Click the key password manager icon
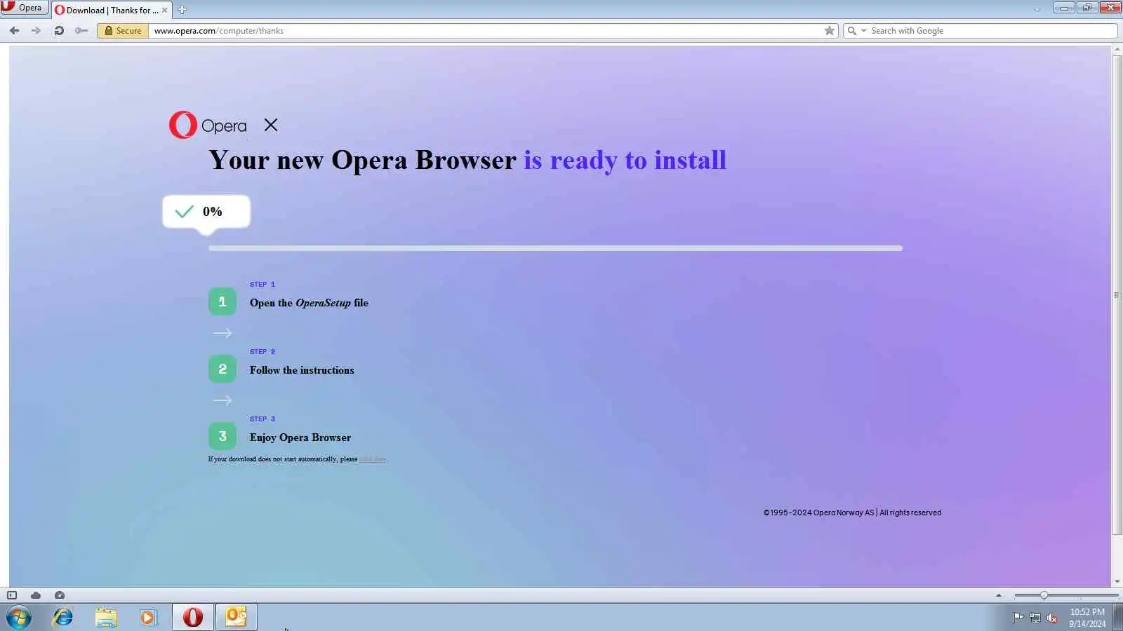 click(81, 30)
